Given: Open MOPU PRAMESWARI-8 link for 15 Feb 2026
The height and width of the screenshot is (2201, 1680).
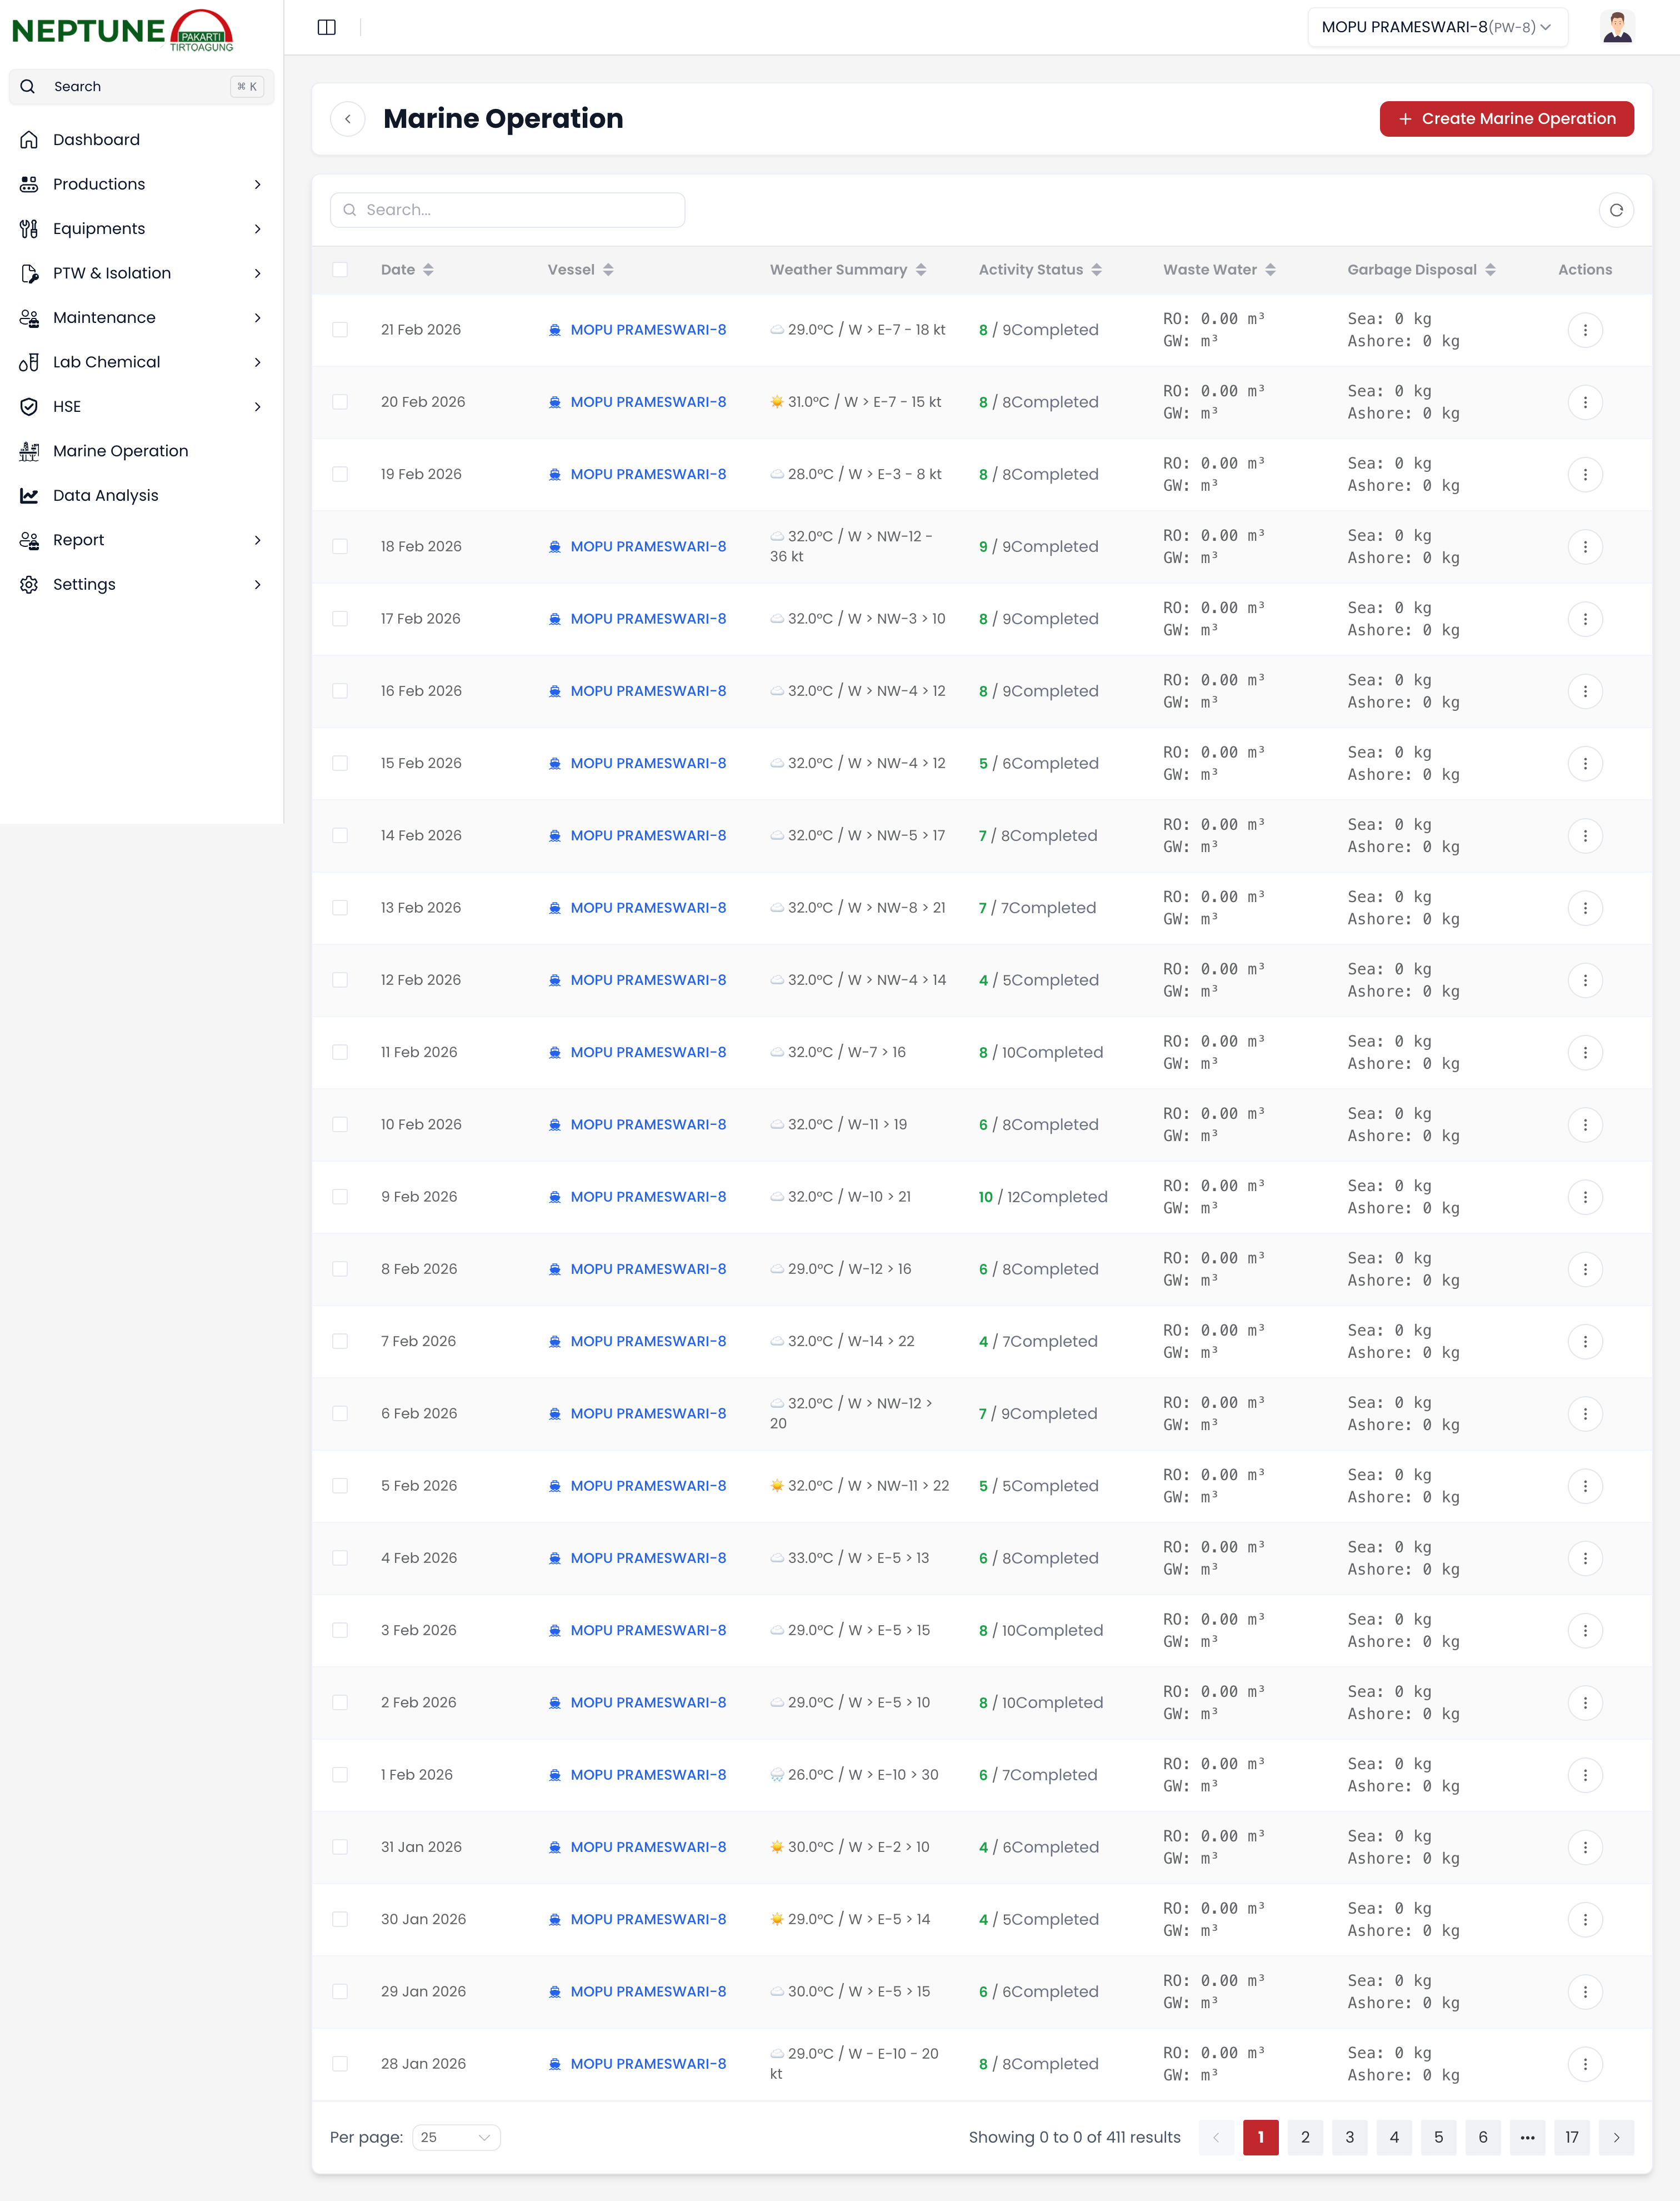Looking at the screenshot, I should 648,763.
